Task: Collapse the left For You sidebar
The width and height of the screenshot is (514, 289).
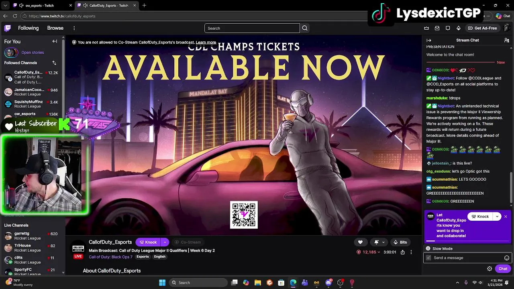Action: coord(55,41)
